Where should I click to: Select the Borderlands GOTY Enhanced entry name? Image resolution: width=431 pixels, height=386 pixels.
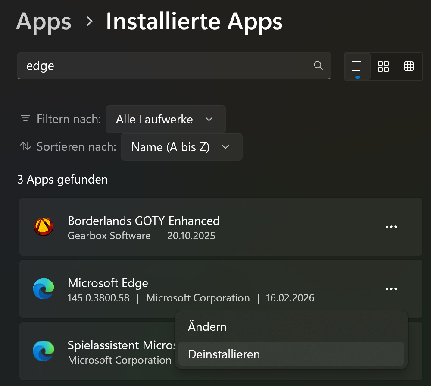144,221
